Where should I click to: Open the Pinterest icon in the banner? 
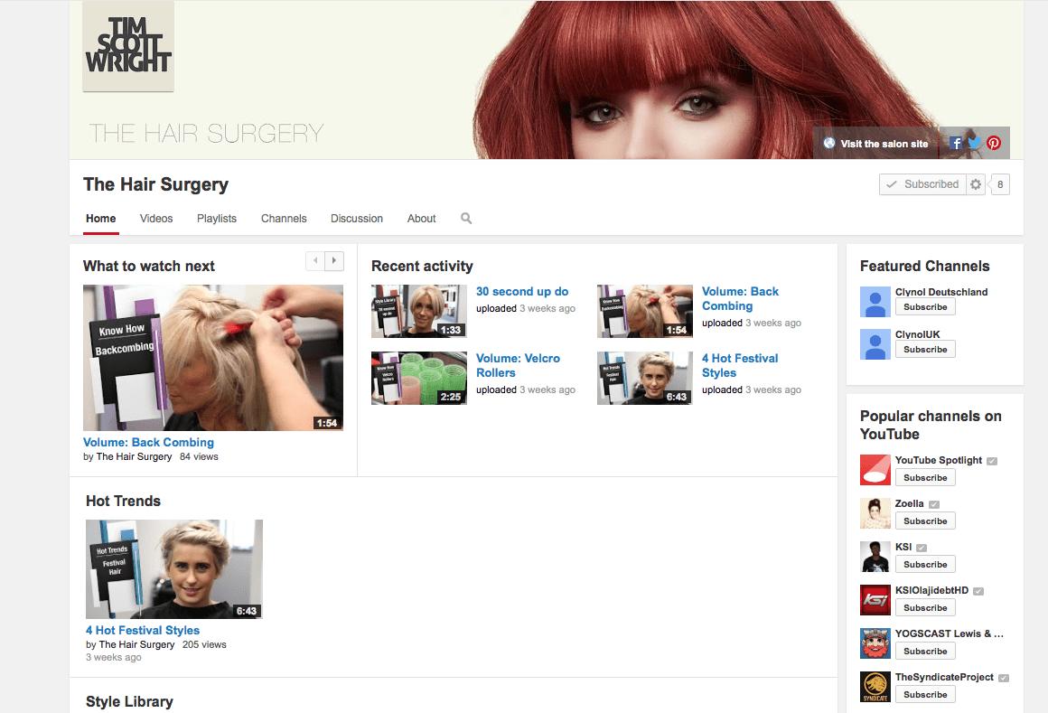point(994,143)
